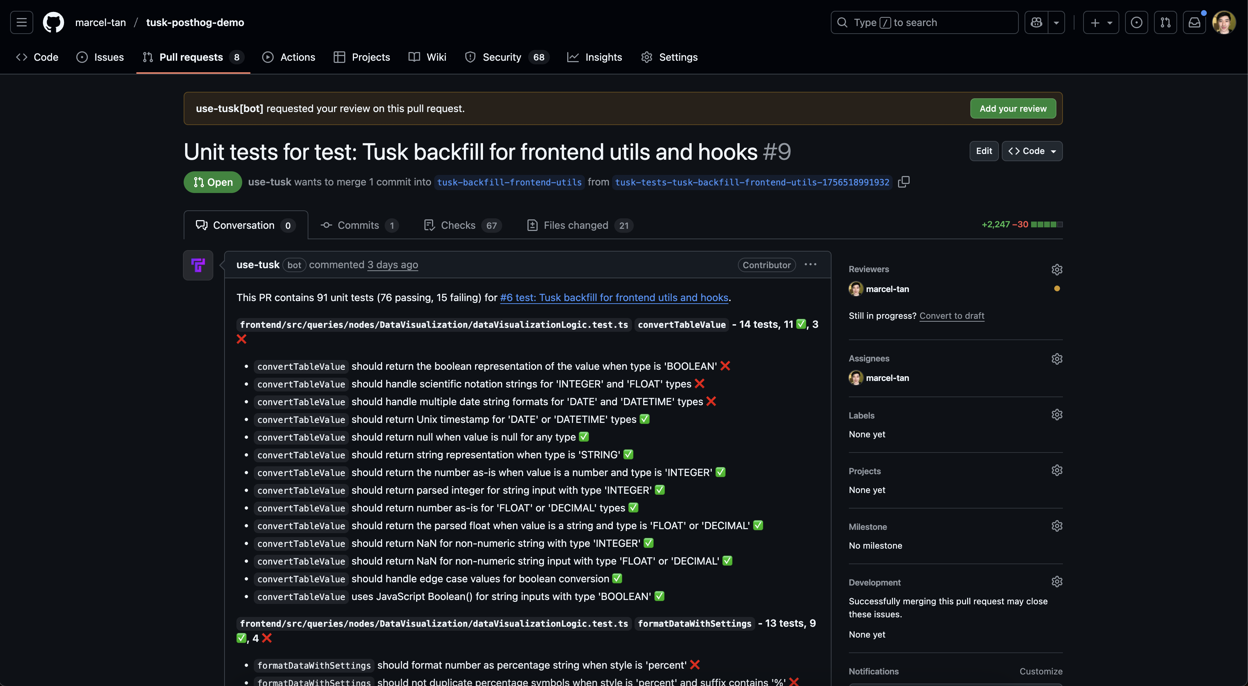Switch to the Actions tab
1248x686 pixels.
coord(289,57)
